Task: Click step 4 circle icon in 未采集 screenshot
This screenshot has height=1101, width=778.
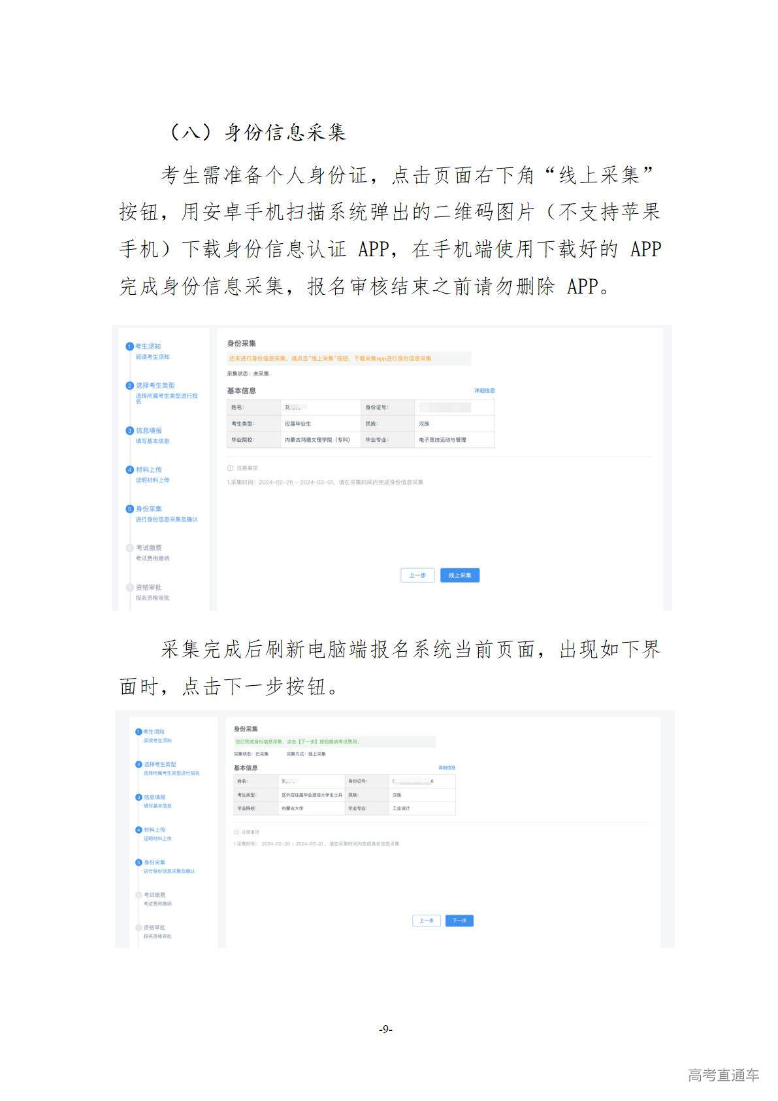Action: [x=129, y=469]
